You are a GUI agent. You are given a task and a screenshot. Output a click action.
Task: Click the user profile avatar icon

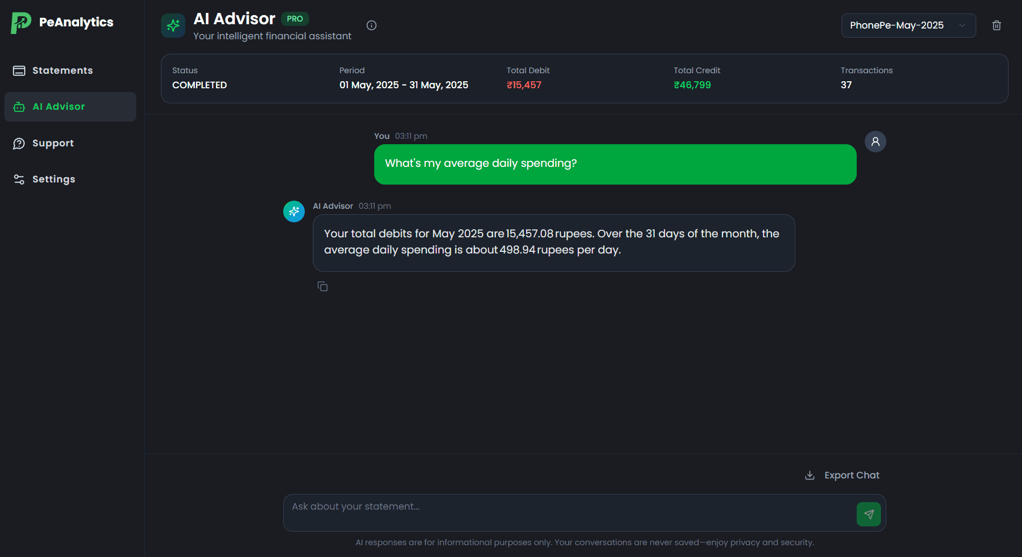pos(875,142)
